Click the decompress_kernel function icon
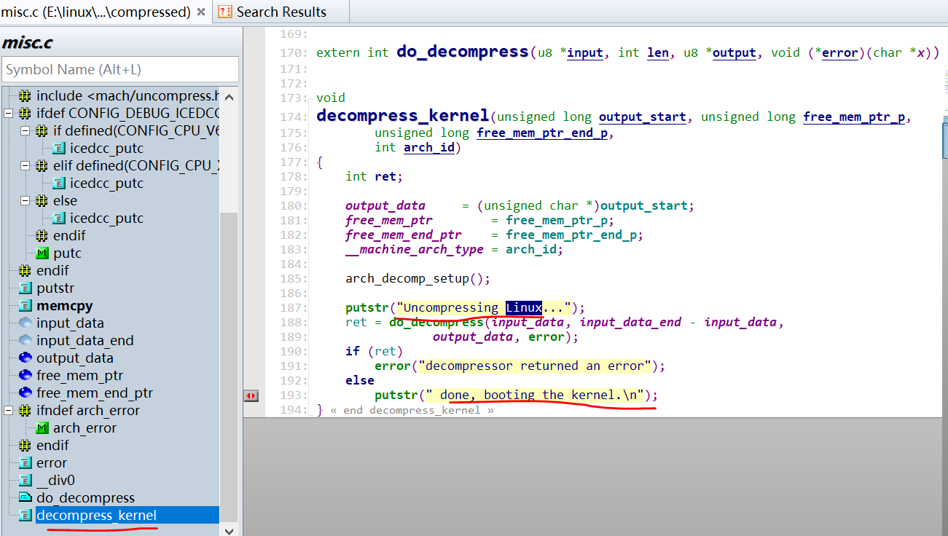 pyautogui.click(x=26, y=516)
